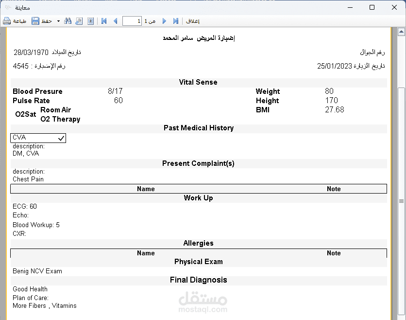
Task: Maximize the معاينة preview window
Action: [x=372, y=7]
